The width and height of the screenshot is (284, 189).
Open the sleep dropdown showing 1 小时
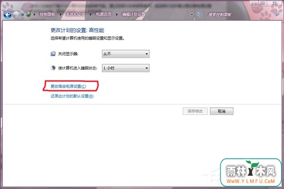coord(126,68)
